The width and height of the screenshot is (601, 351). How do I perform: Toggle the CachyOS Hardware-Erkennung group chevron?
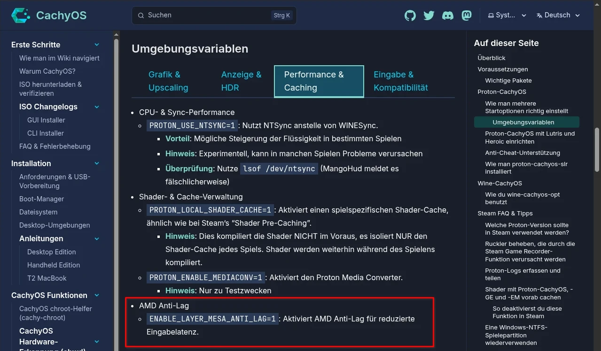click(97, 342)
